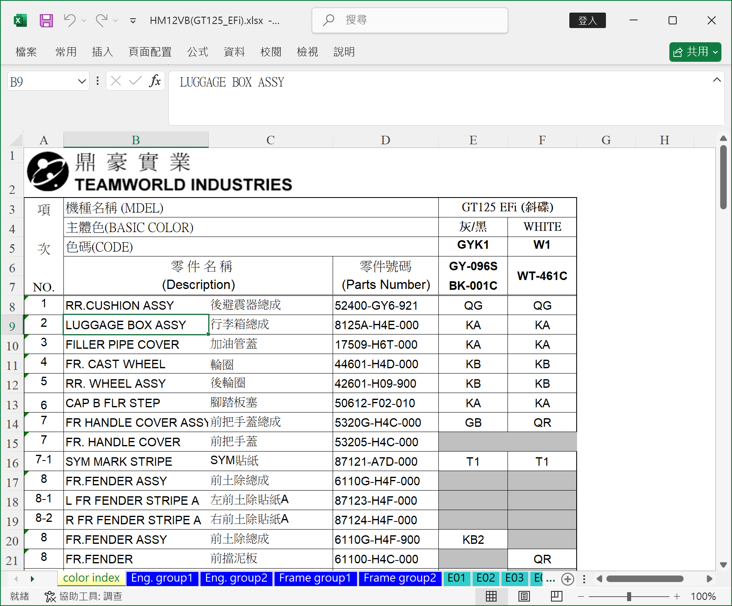Select all cells with the corner triangle

tap(16, 140)
